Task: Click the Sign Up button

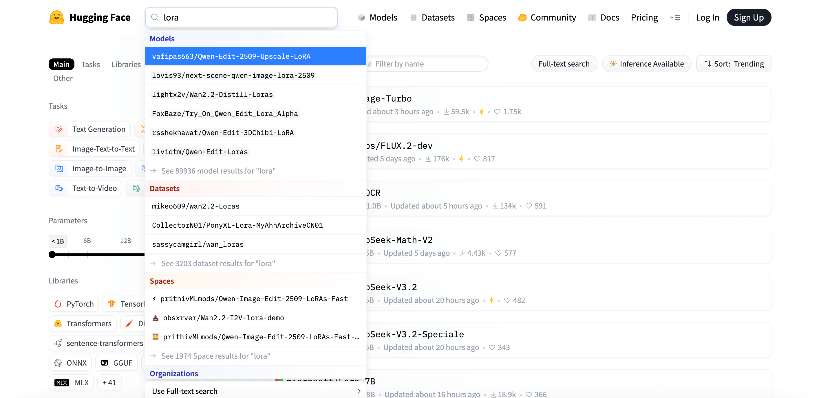Action: pos(748,17)
